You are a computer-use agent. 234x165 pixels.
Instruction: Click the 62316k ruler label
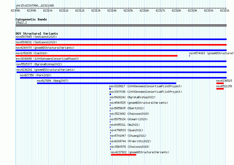point(144,10)
